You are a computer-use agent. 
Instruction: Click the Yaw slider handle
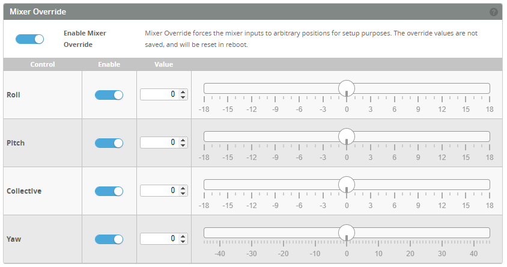coord(347,233)
